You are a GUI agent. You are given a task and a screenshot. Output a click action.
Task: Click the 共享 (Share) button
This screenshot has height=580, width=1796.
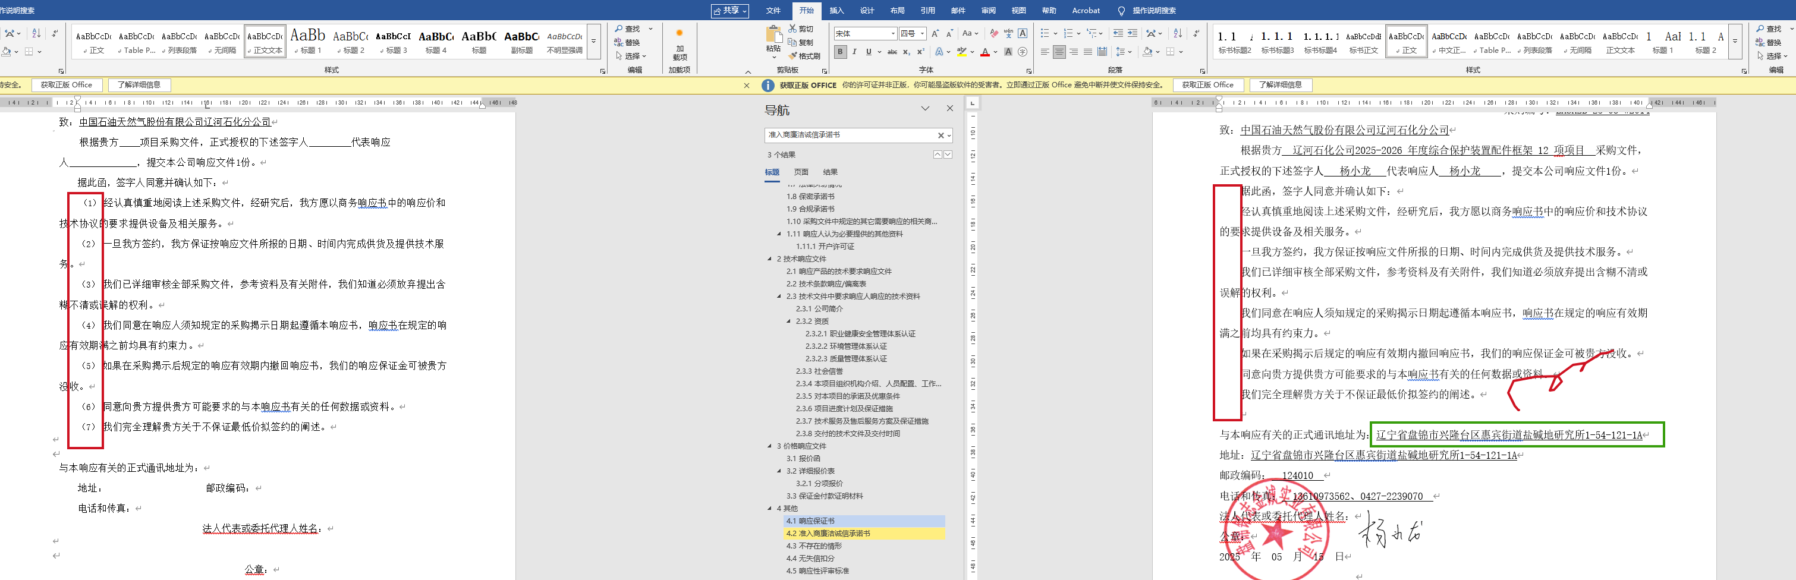(x=730, y=11)
